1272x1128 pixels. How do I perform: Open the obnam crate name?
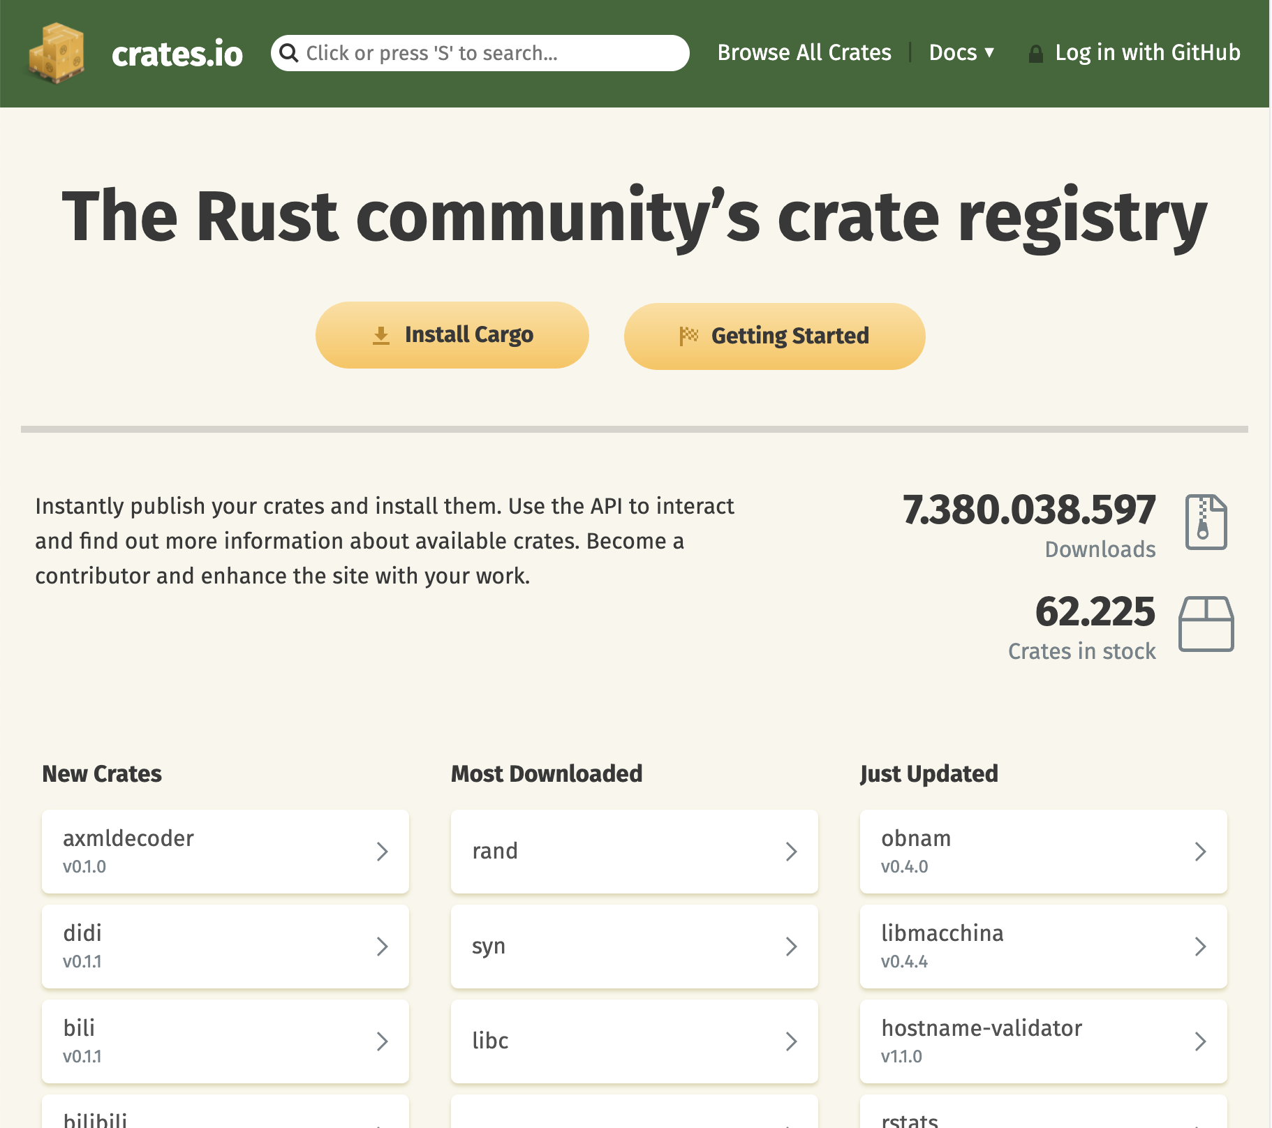click(x=916, y=838)
